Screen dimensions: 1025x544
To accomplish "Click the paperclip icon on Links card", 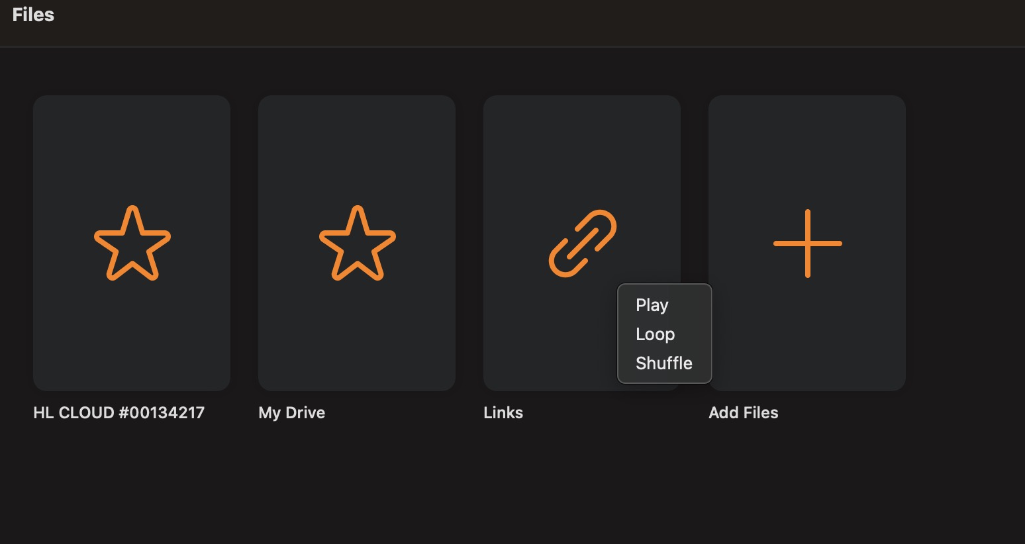I will [583, 243].
